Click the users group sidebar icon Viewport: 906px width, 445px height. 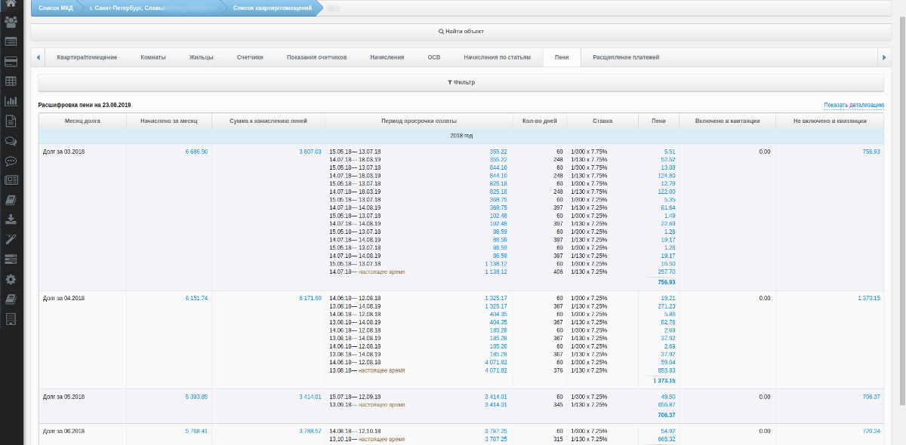point(11,23)
